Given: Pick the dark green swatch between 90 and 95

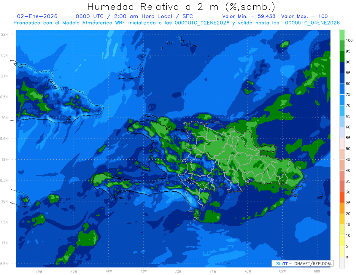Looking at the screenshot, I should pos(342,56).
